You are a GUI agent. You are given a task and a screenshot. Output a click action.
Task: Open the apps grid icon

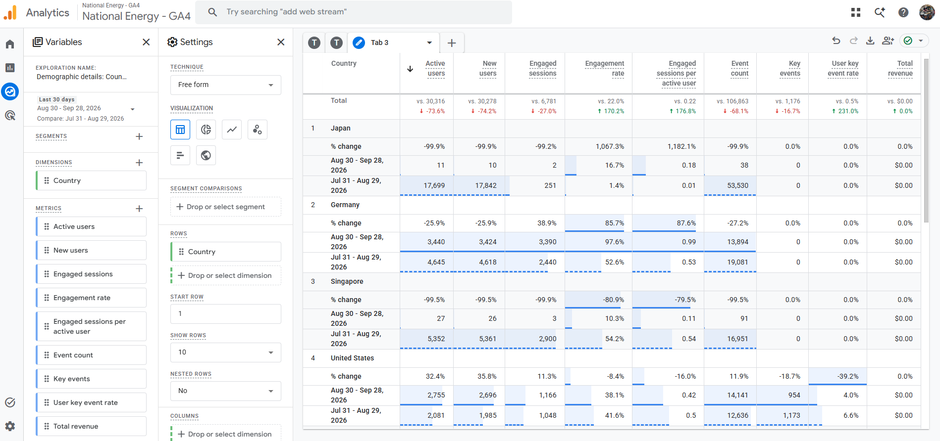pyautogui.click(x=856, y=12)
